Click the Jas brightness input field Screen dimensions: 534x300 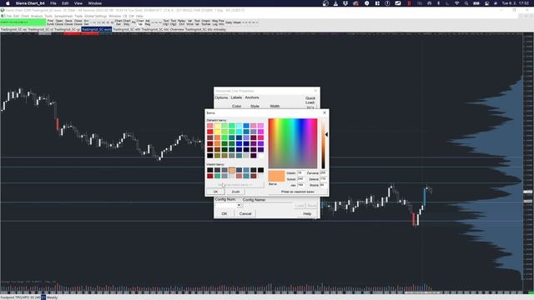tap(301, 185)
